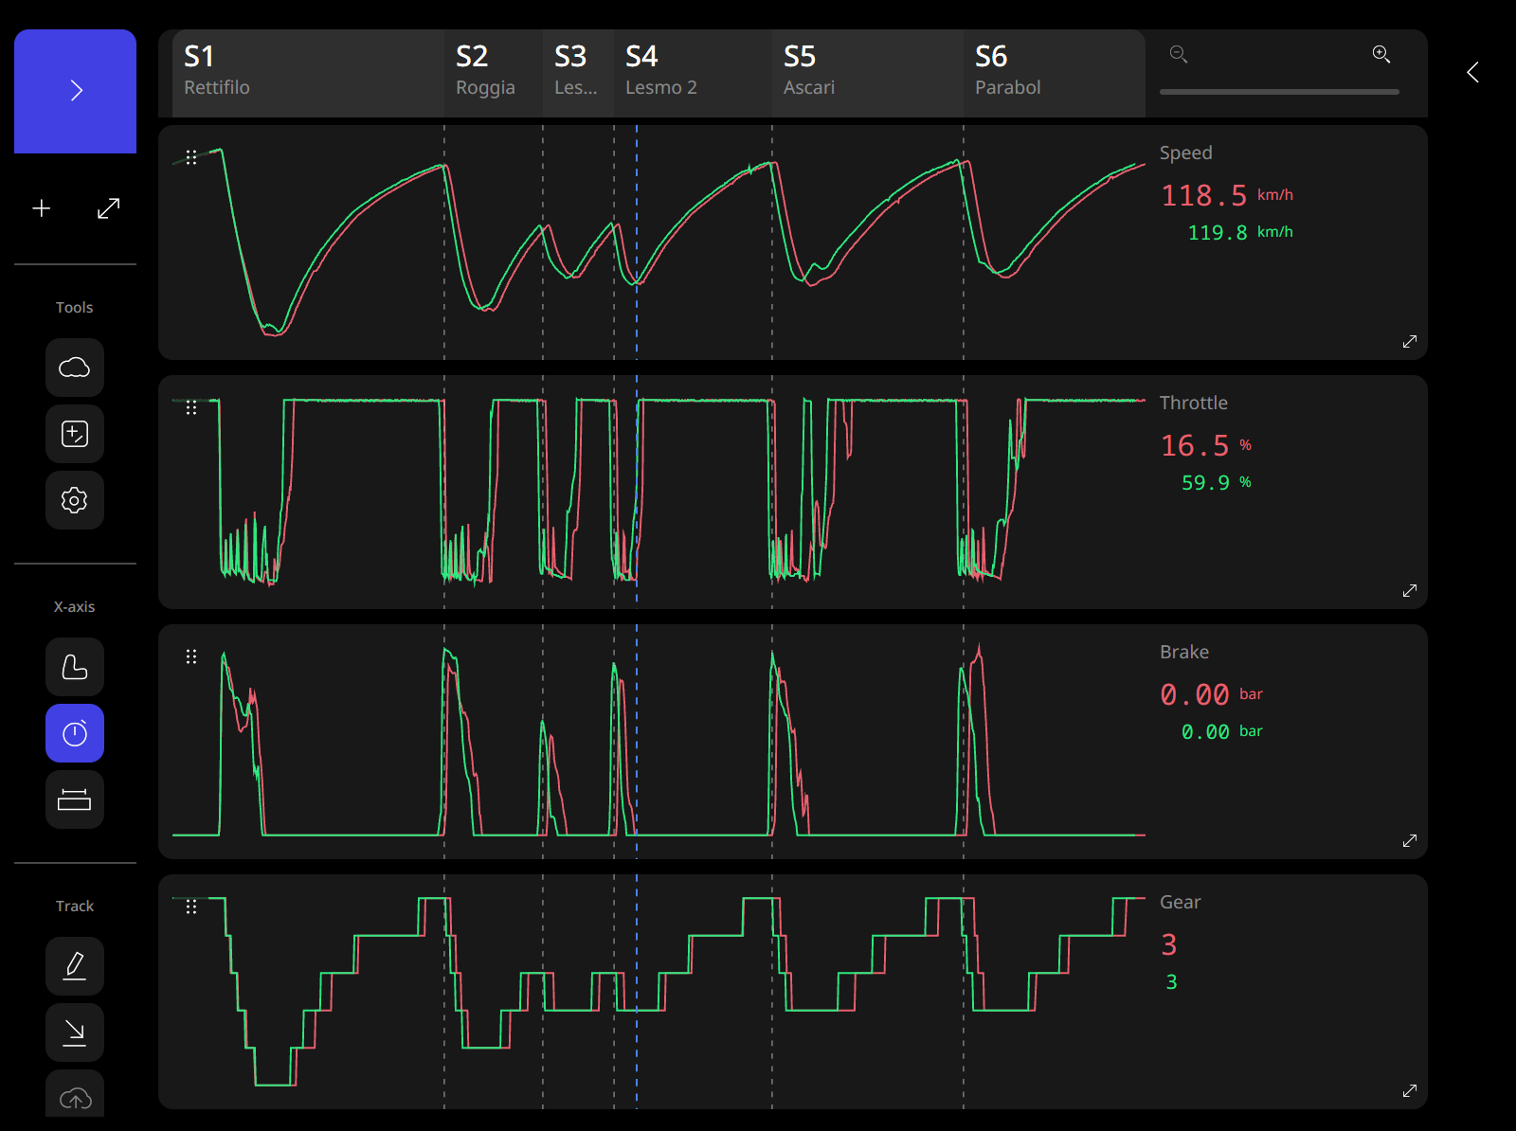The width and height of the screenshot is (1516, 1131).
Task: Click the zoom range slider bar
Action: pyautogui.click(x=1279, y=92)
